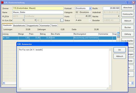Click the Zahlungen value 0,00

click(x=63, y=29)
